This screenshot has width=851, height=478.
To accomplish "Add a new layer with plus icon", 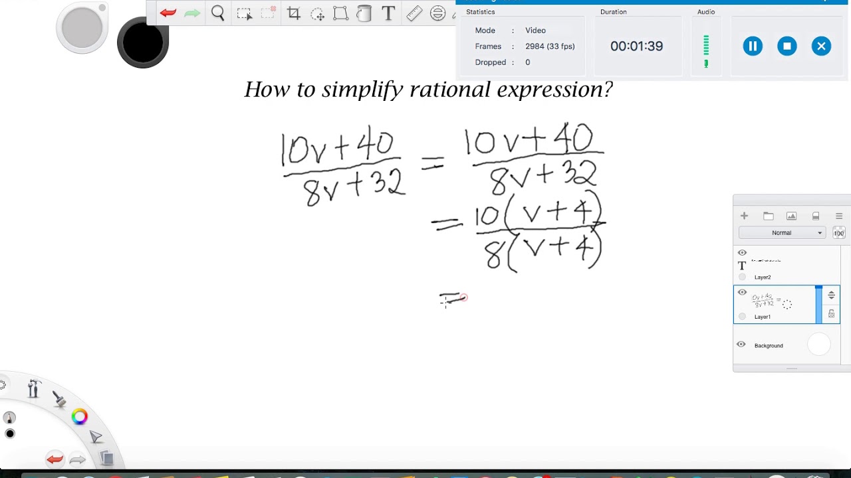I will coord(744,216).
